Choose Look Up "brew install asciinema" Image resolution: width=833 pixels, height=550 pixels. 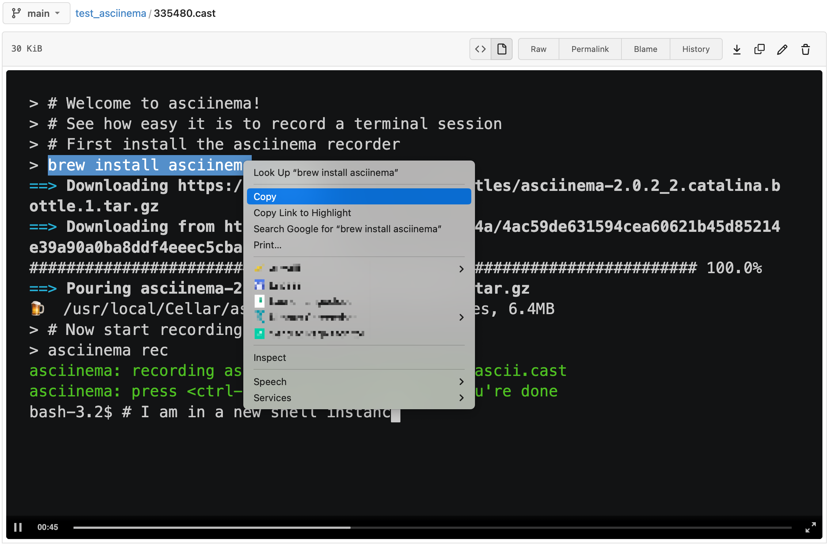click(359, 173)
